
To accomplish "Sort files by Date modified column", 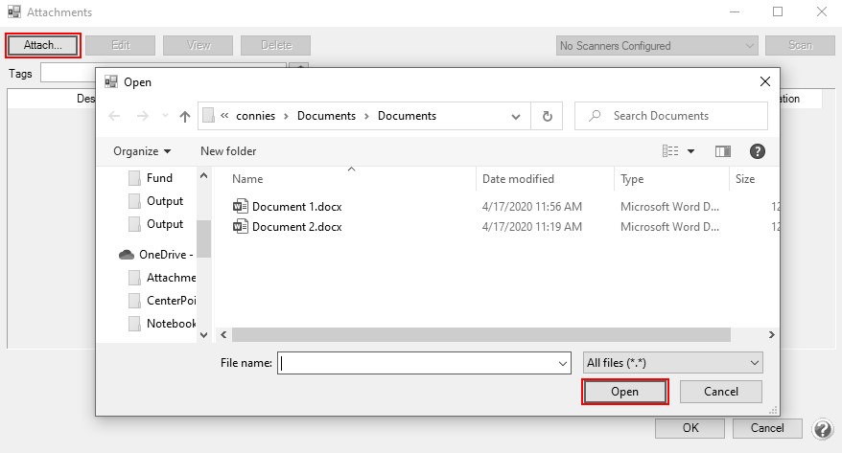I will coord(518,179).
